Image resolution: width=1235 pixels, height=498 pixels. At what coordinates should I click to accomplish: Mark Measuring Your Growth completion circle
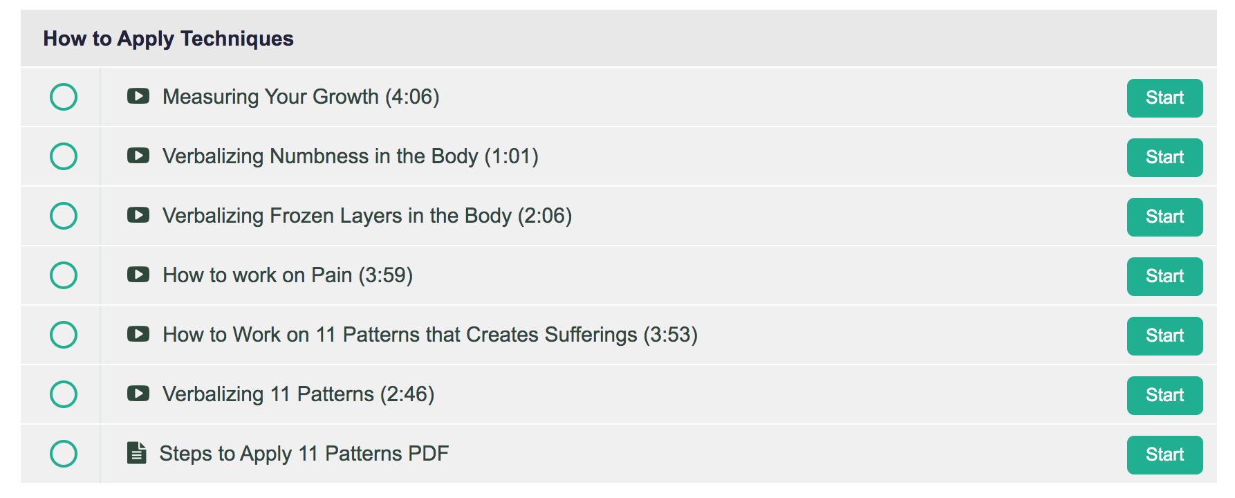pos(64,97)
